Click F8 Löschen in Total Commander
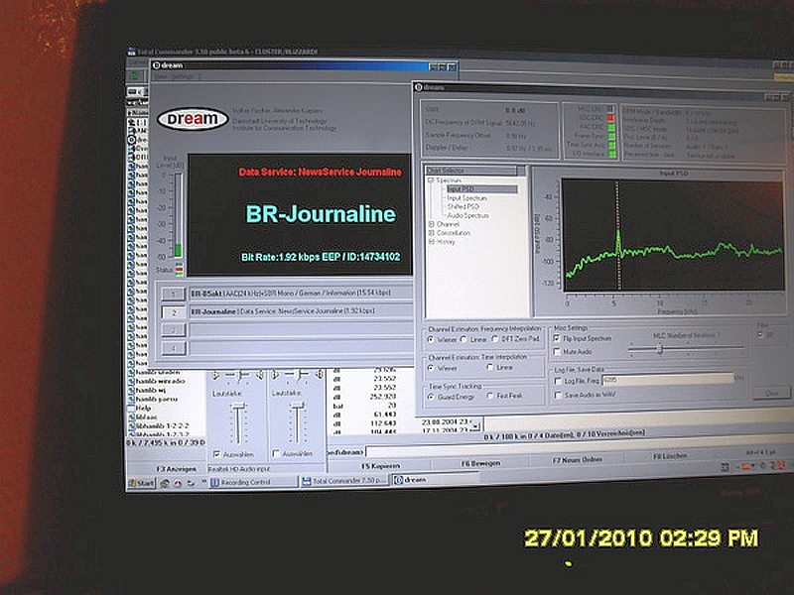794x595 pixels. (x=669, y=456)
